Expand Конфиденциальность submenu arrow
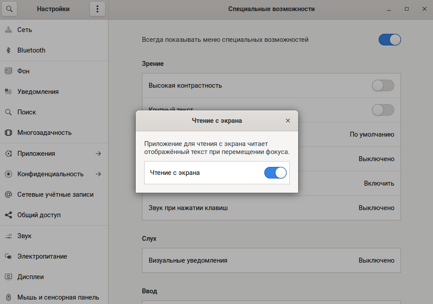 pos(98,174)
